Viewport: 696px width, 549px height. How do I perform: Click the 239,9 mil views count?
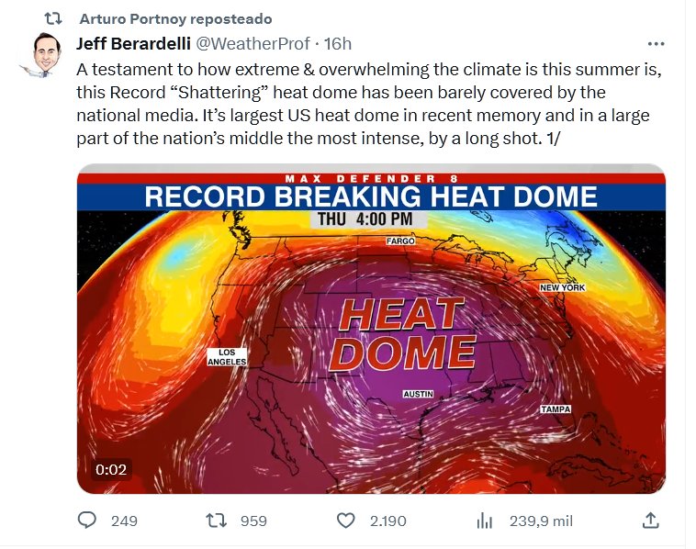click(x=541, y=521)
